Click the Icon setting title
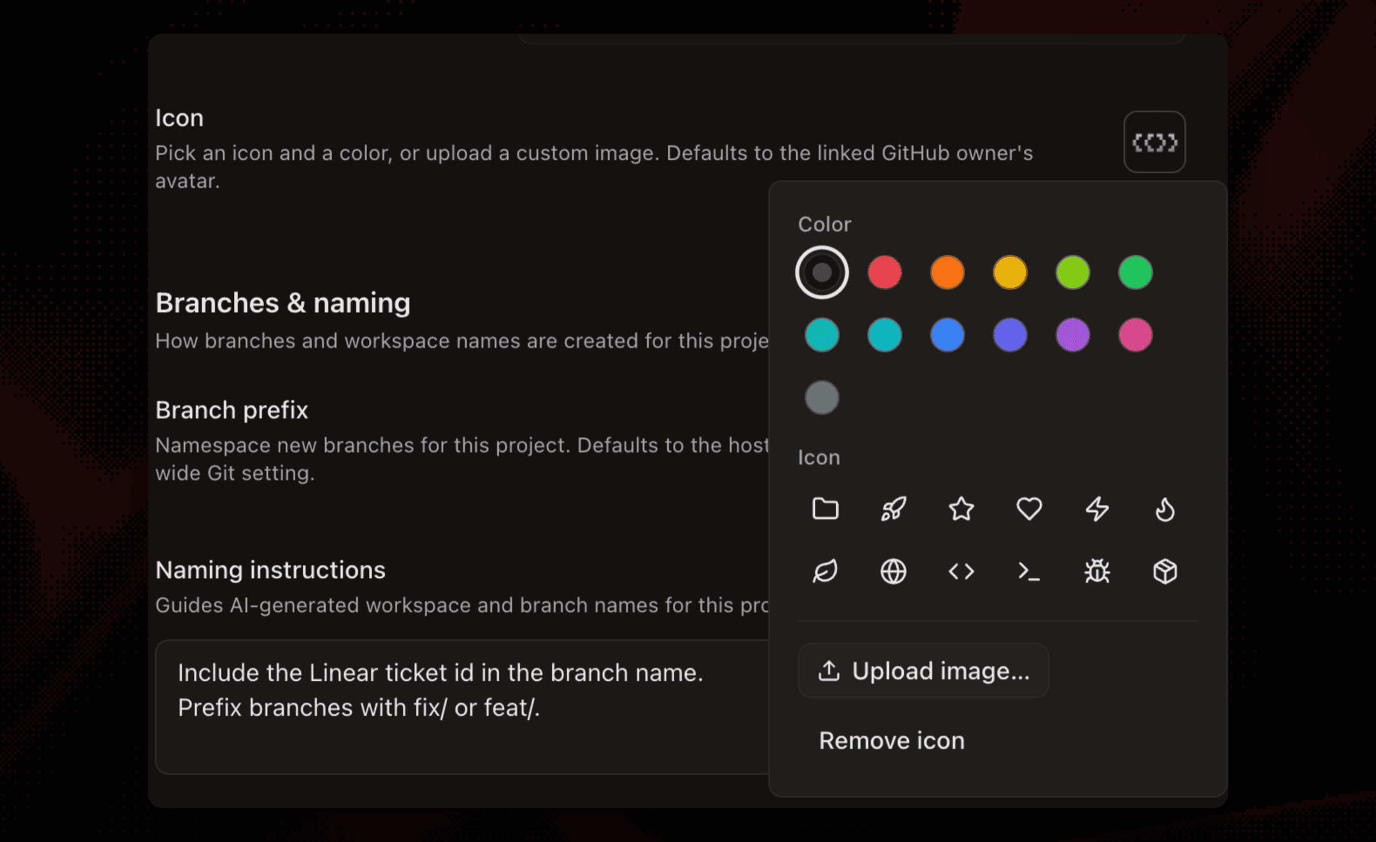This screenshot has height=842, width=1376. (x=180, y=118)
